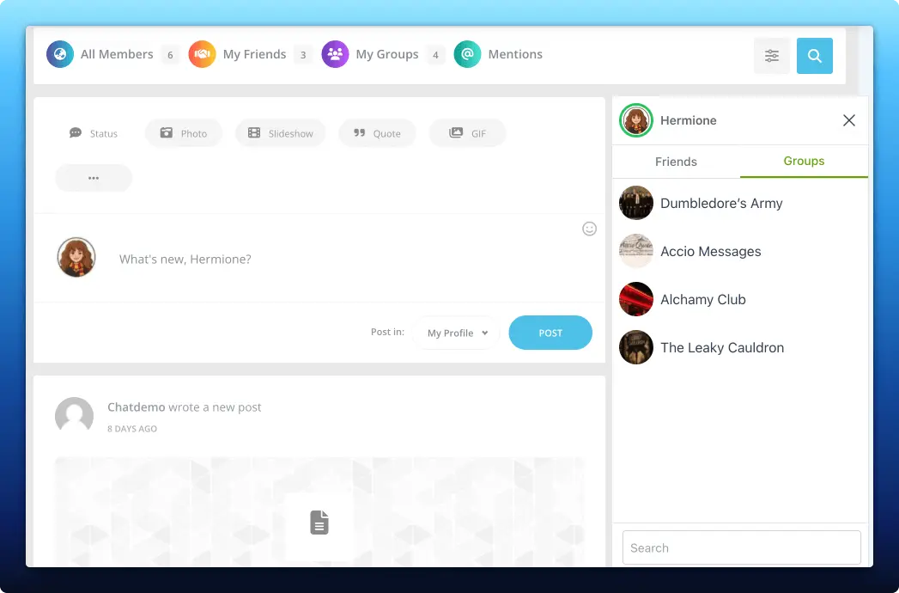Publish with the POST button
Image resolution: width=899 pixels, height=593 pixels.
point(550,333)
